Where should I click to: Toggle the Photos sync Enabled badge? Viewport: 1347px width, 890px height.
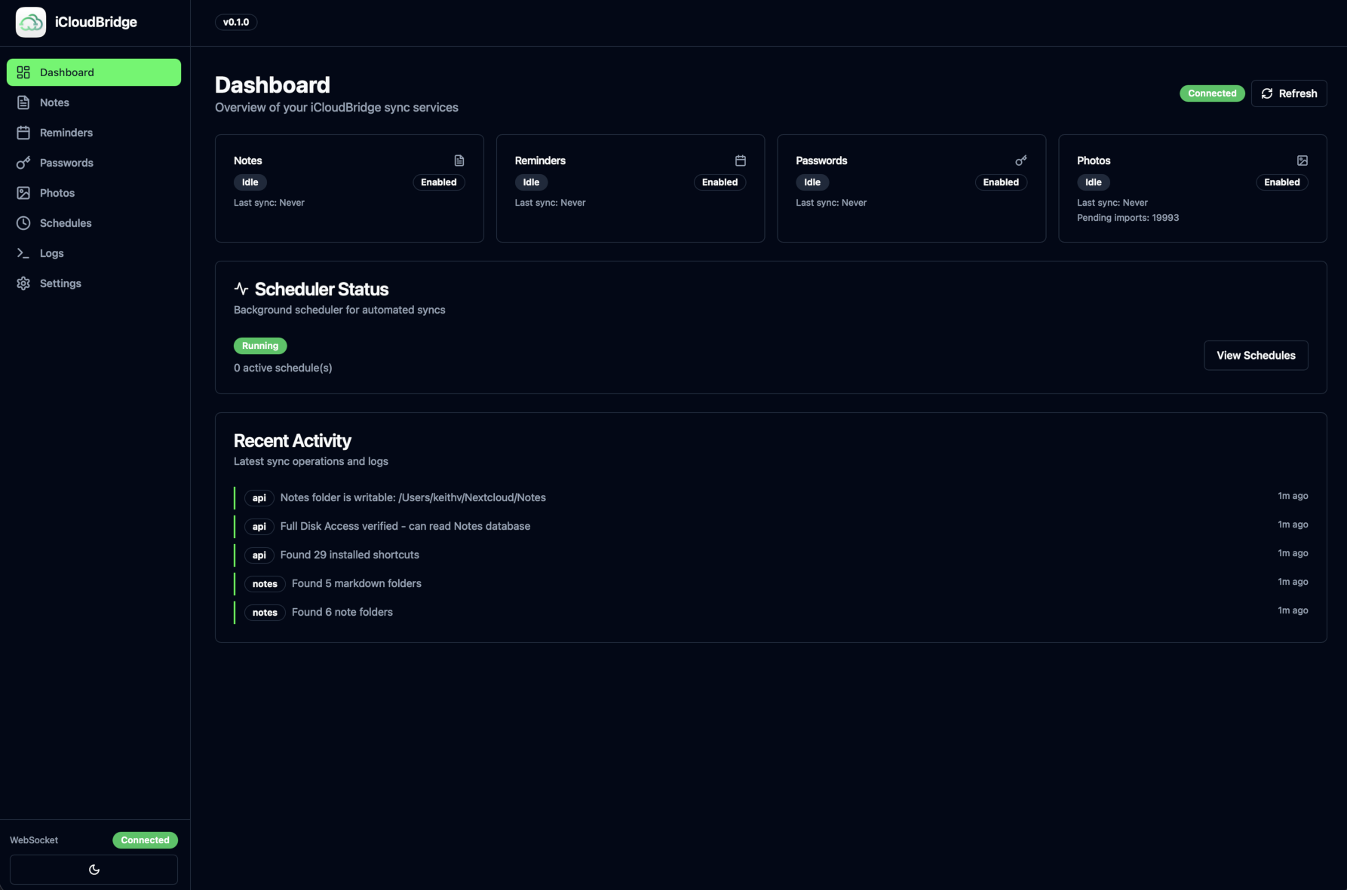click(x=1281, y=182)
